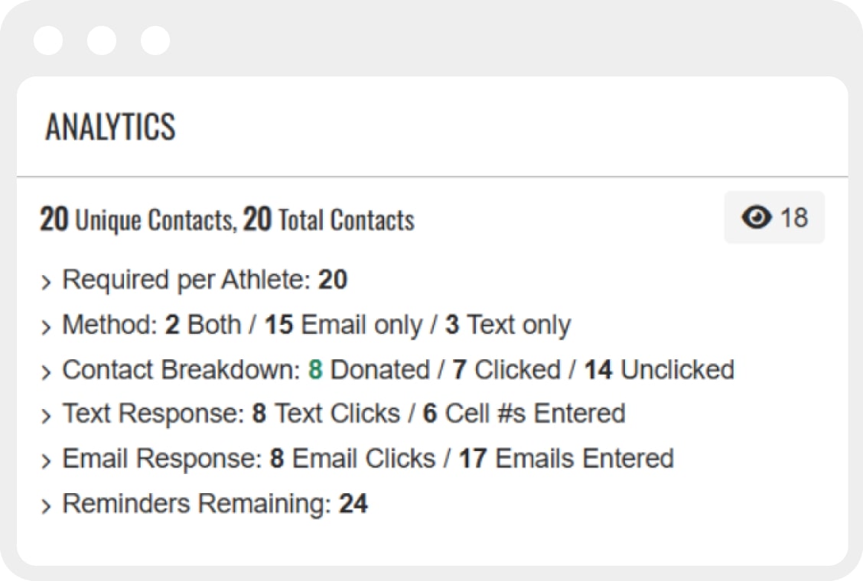Click the green 8 Donated count
Image resolution: width=863 pixels, height=581 pixels.
(x=315, y=370)
